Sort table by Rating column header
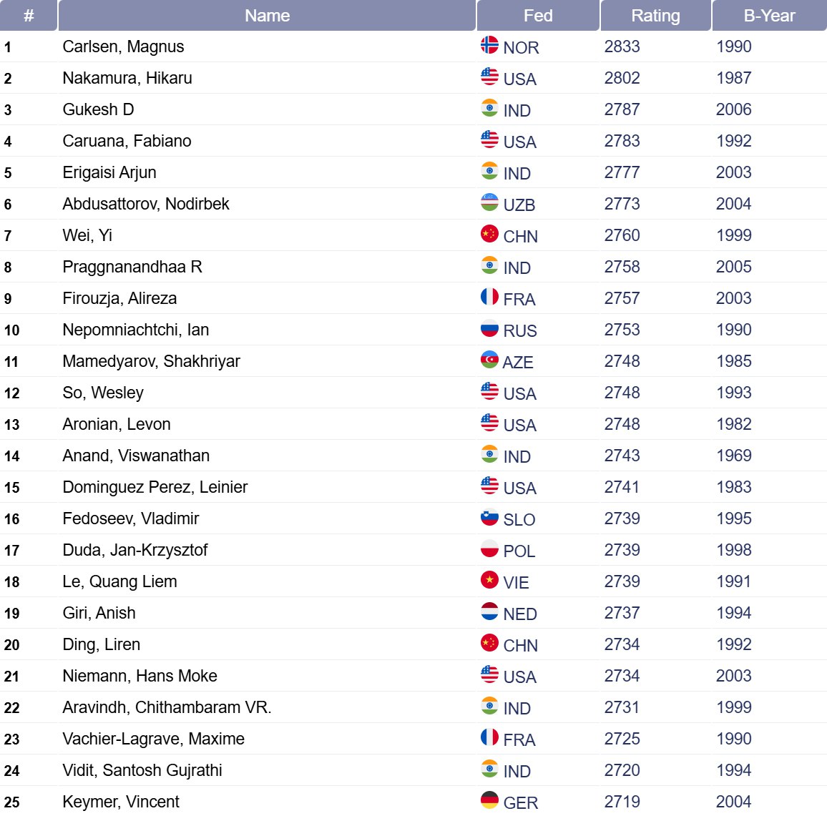This screenshot has height=816, width=827. pos(655,16)
